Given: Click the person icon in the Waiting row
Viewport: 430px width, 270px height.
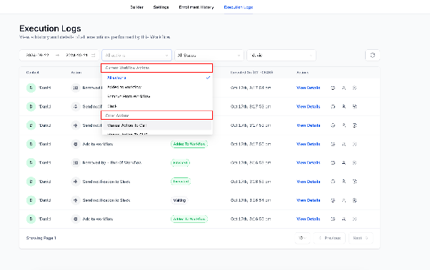Looking at the screenshot, I should tap(344, 200).
